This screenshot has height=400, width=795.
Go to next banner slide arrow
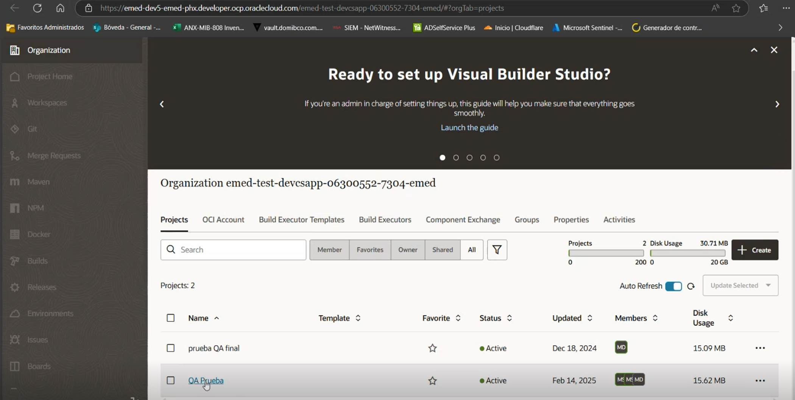pyautogui.click(x=777, y=104)
